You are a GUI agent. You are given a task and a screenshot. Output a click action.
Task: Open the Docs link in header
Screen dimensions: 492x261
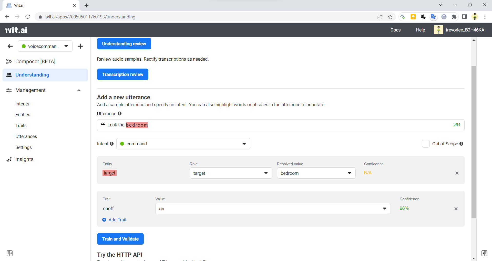pos(395,30)
